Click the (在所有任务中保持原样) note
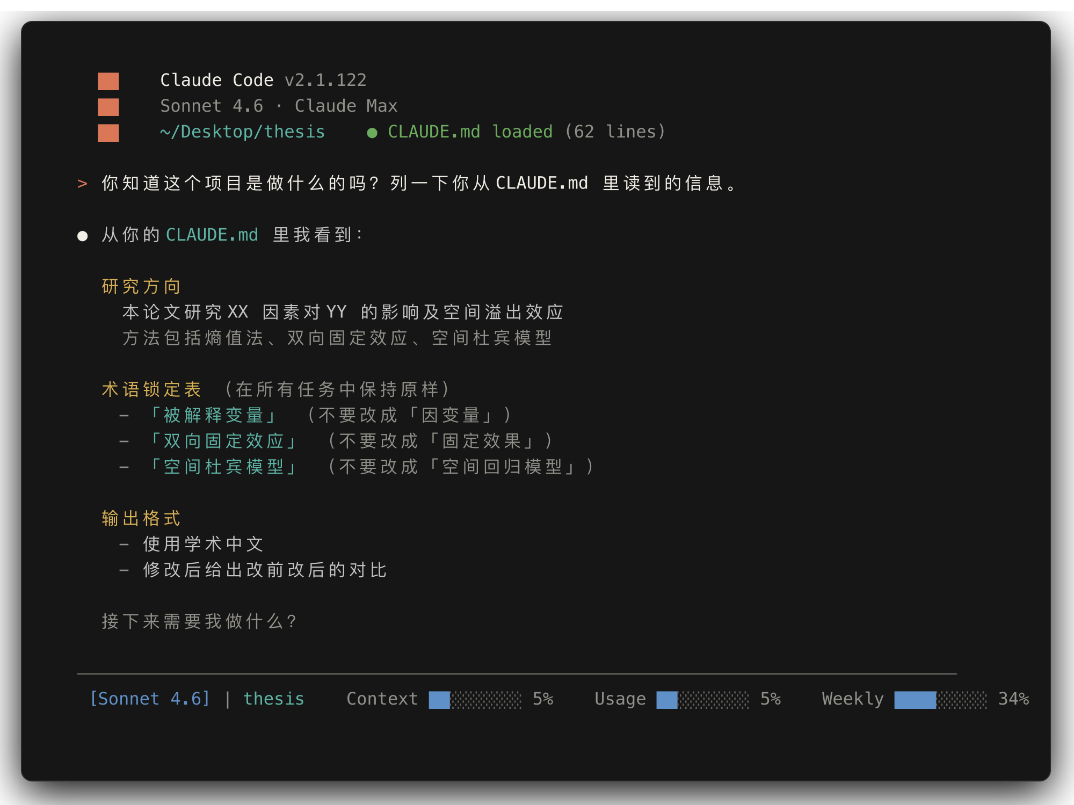Viewport: 1074px width, 805px height. click(x=337, y=389)
